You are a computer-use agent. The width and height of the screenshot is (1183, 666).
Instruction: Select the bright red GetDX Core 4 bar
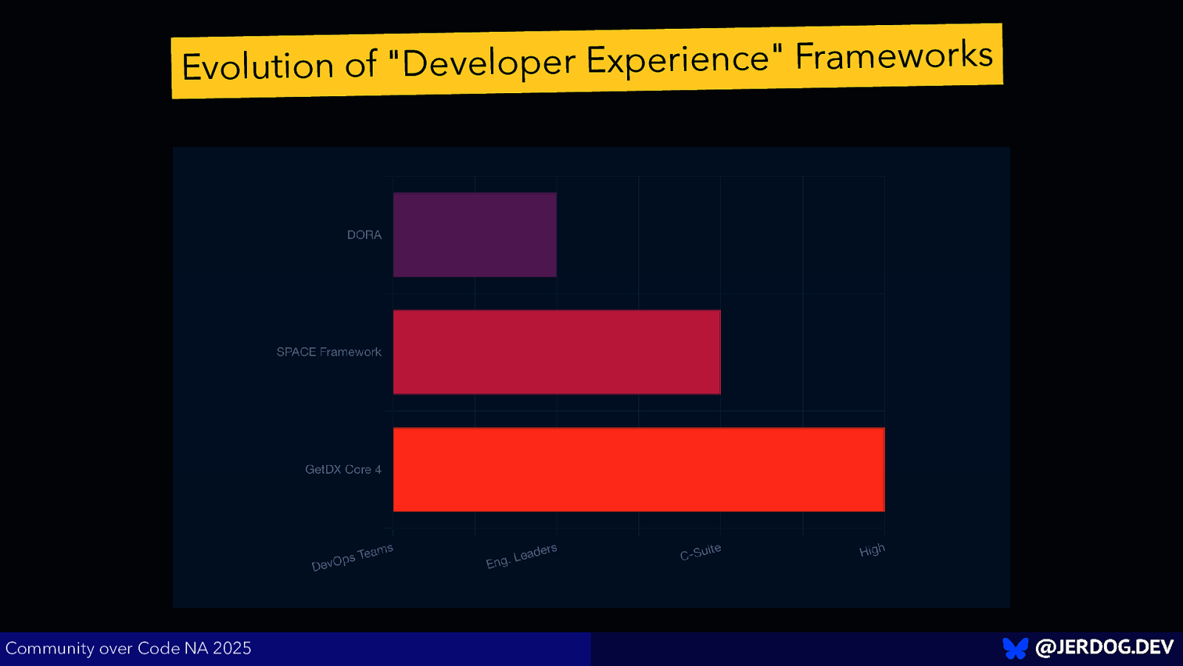[x=639, y=469]
